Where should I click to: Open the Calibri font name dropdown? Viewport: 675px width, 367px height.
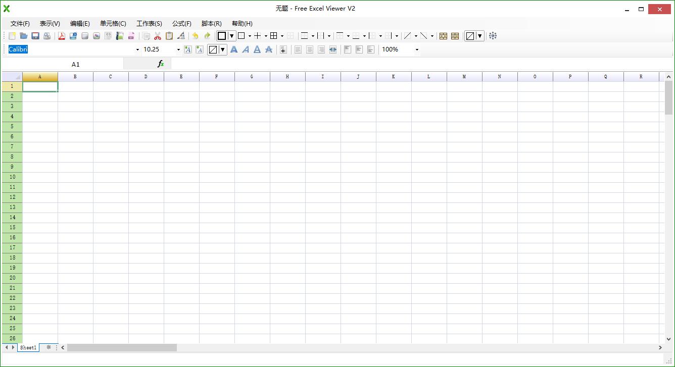click(x=137, y=49)
